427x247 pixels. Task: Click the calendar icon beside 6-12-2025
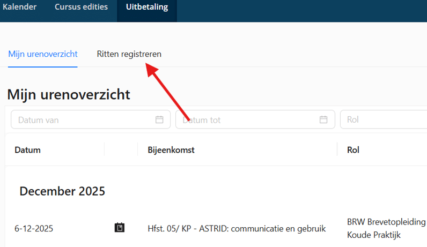120,228
